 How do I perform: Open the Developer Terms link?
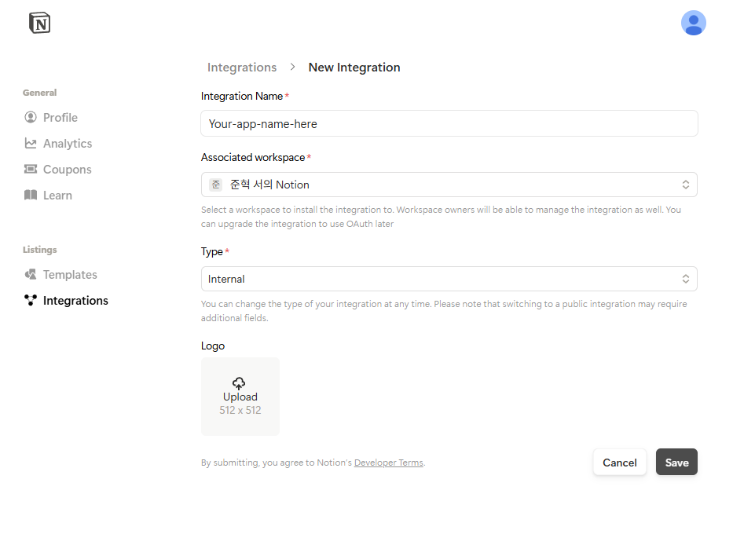(x=388, y=463)
